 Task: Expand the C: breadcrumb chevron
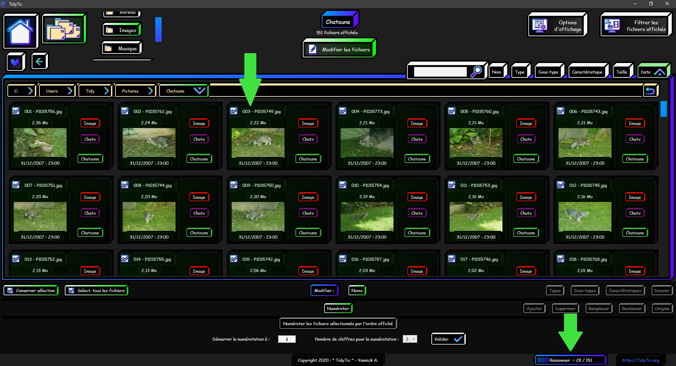coord(31,91)
